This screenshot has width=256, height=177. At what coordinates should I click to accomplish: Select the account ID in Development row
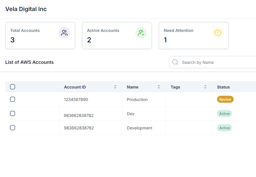pos(79,128)
